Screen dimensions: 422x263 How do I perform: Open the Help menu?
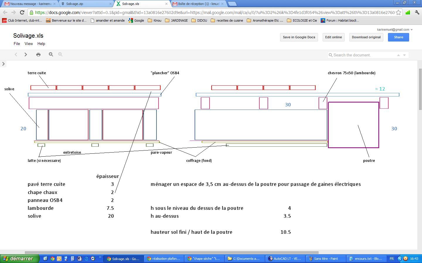coord(41,44)
